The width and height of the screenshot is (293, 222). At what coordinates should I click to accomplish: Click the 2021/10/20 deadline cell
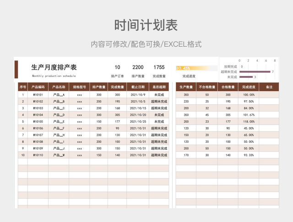(x=138, y=115)
